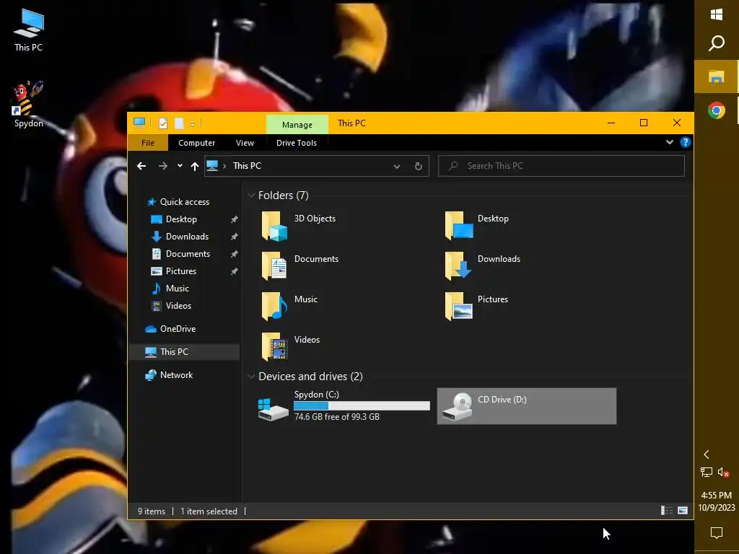Click the muted volume tray icon
The height and width of the screenshot is (554, 739).
click(723, 472)
